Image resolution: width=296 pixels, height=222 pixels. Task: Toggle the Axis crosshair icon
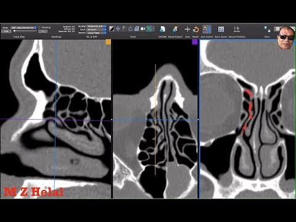click(187, 30)
